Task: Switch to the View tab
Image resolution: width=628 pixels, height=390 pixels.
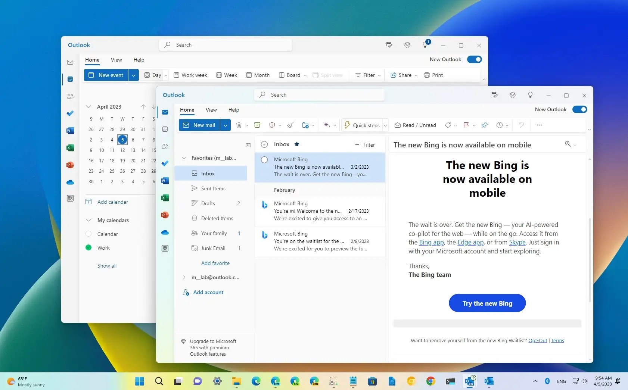Action: point(211,110)
